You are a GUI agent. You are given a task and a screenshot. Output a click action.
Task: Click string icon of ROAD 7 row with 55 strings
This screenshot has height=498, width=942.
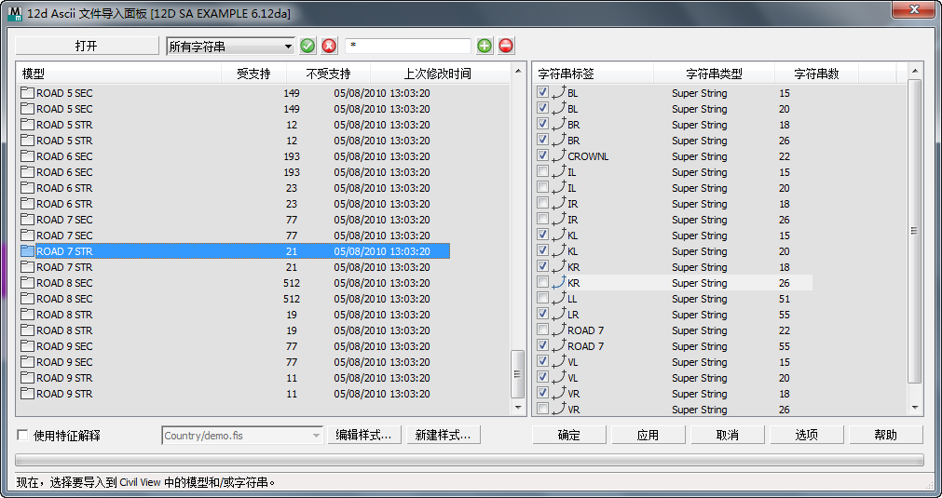coord(559,345)
